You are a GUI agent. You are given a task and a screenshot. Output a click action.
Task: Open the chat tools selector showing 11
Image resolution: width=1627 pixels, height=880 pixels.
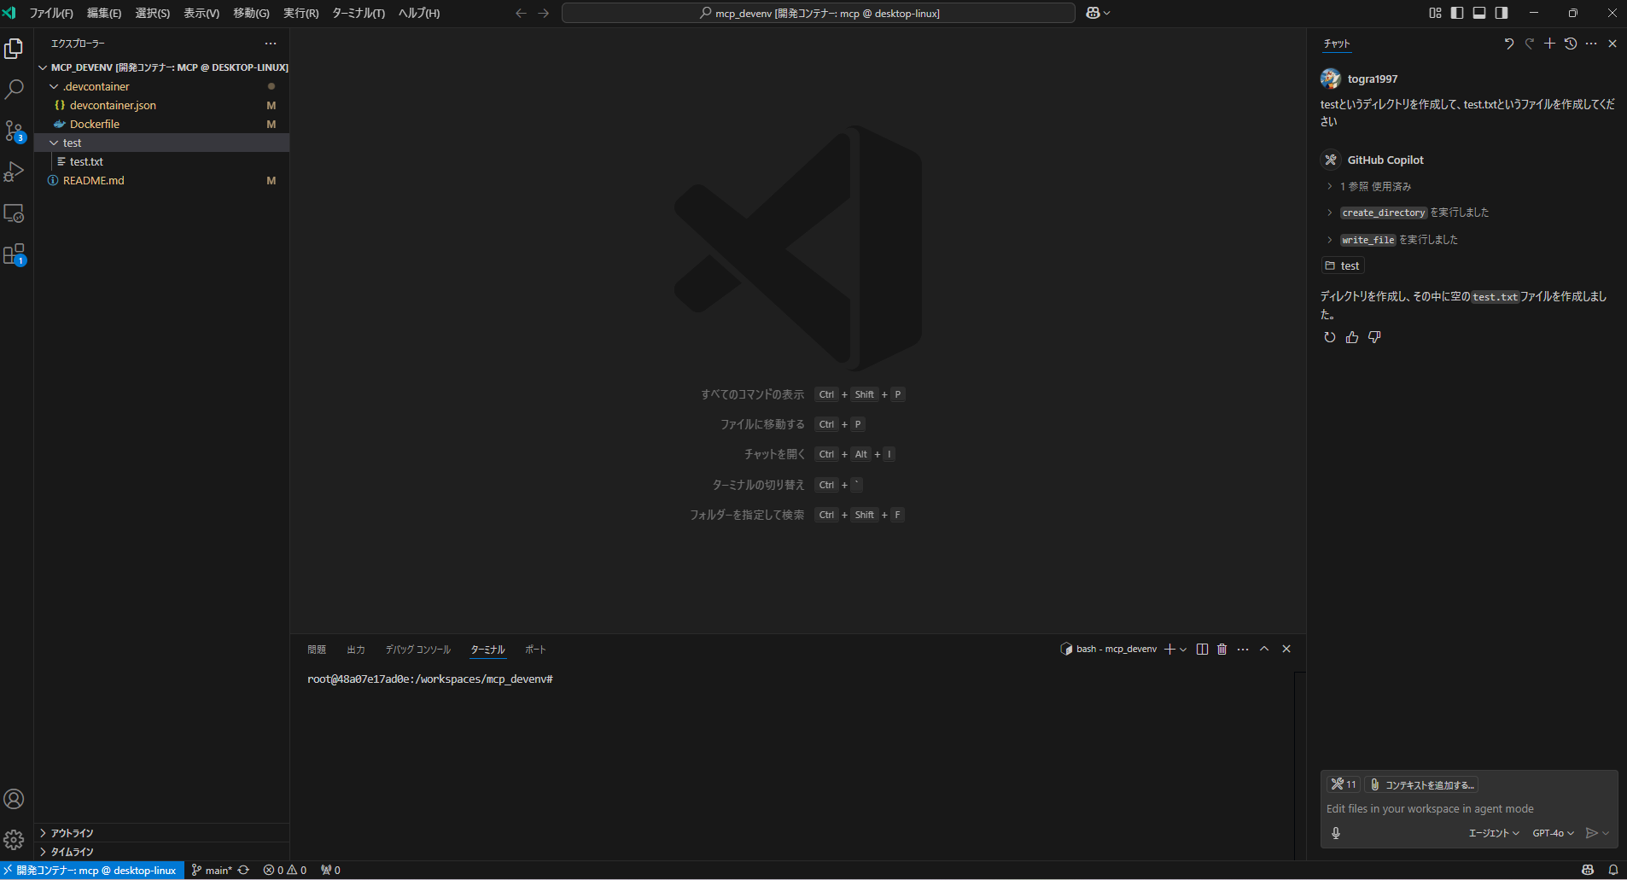pos(1344,784)
